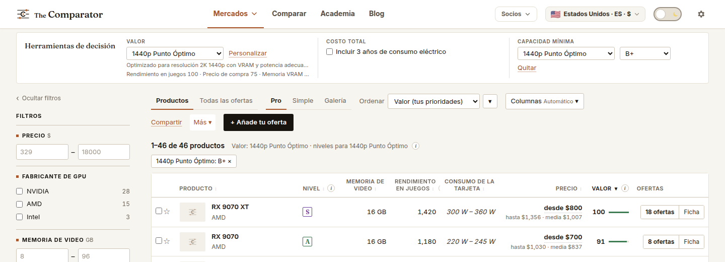The width and height of the screenshot is (725, 262).
Task: Click the Compartir link
Action: click(x=166, y=122)
